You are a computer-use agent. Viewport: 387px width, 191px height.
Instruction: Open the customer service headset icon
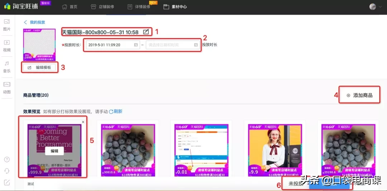7,171
